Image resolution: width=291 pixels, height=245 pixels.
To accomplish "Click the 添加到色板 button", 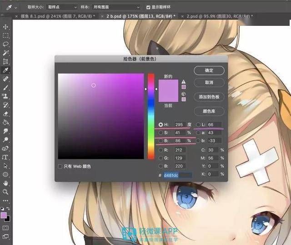I will coord(209,97).
